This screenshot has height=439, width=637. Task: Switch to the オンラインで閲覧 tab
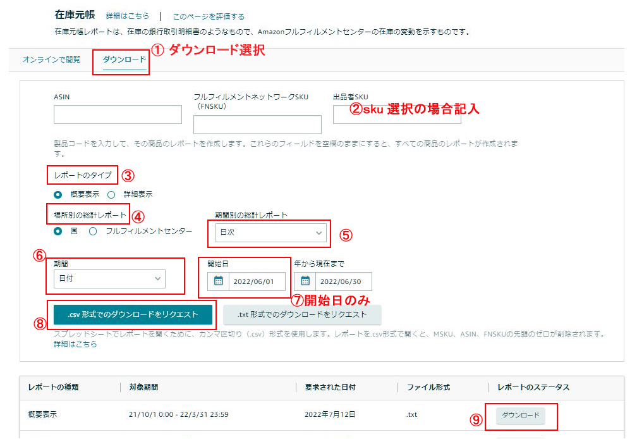(51, 59)
